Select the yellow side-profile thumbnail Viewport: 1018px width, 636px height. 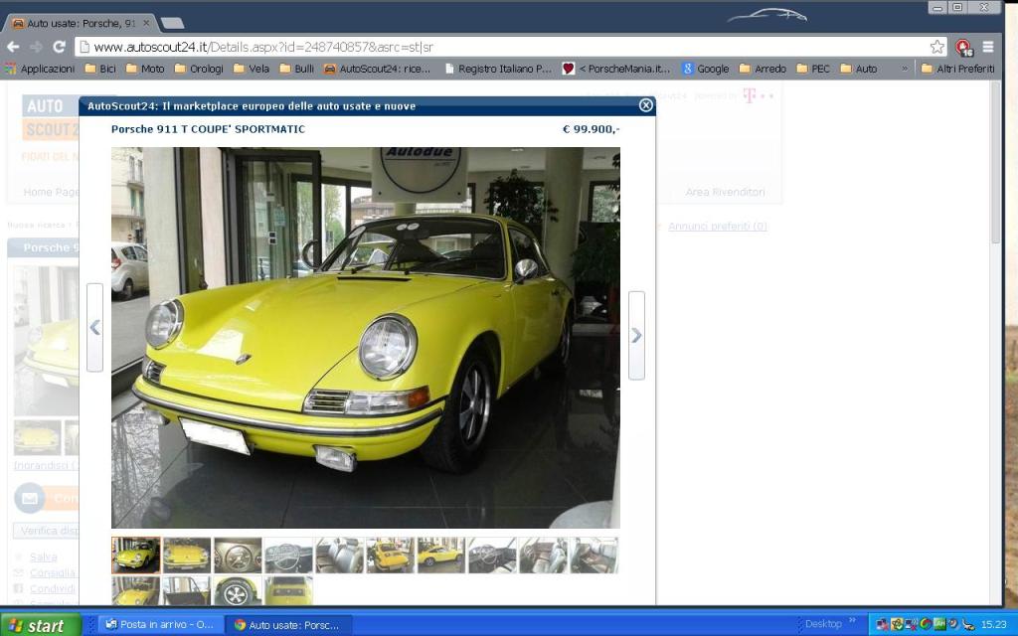(x=441, y=555)
